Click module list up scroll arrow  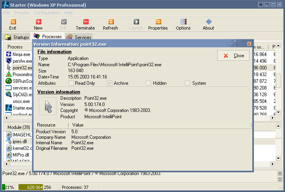point(278,126)
